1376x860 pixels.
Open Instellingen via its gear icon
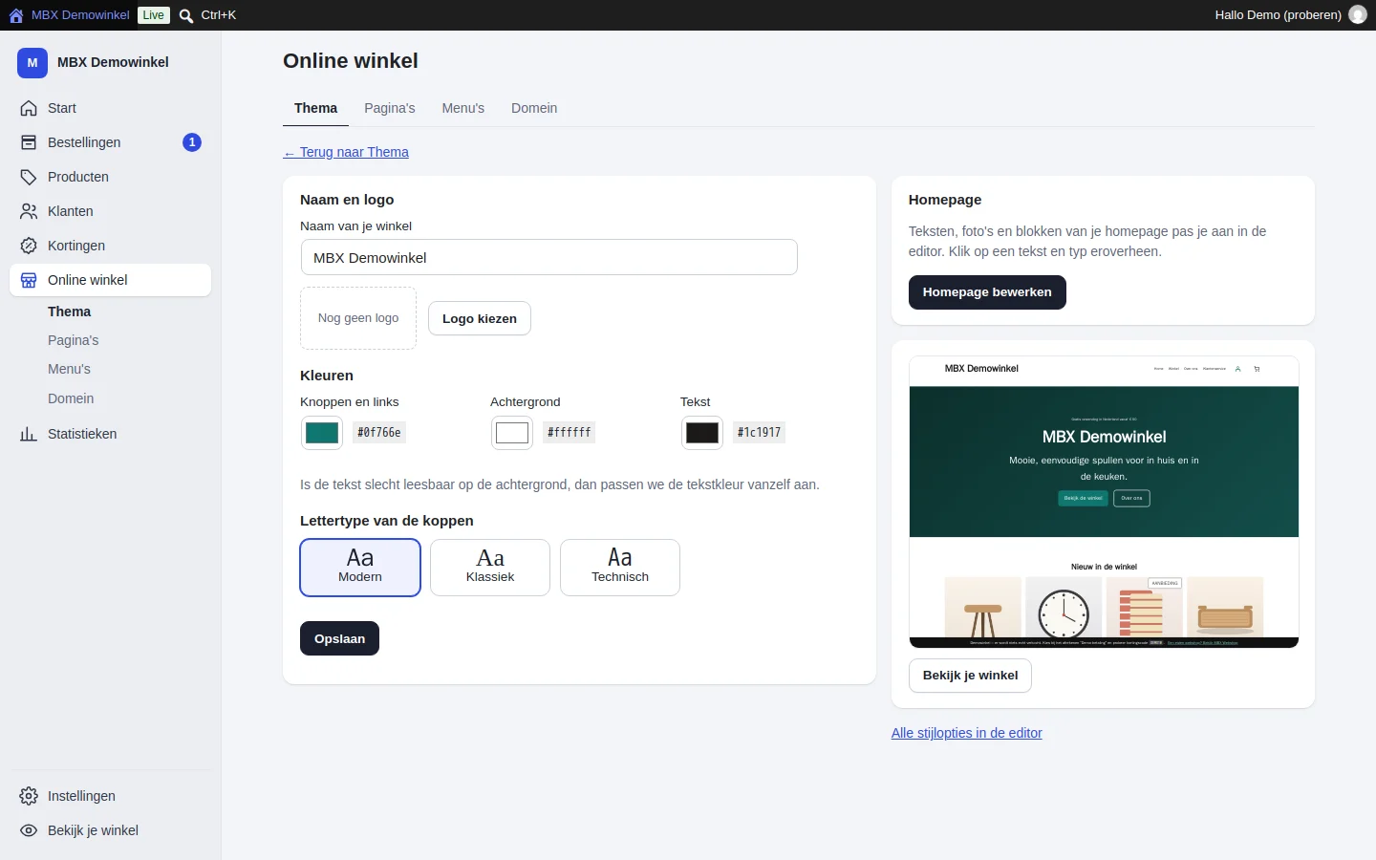point(29,796)
